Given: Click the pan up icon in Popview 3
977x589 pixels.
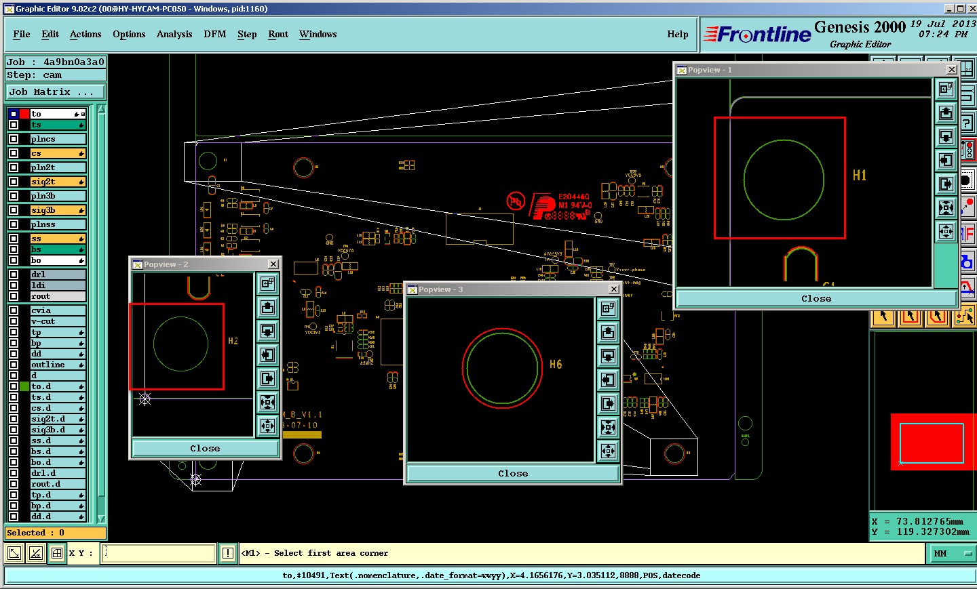Looking at the screenshot, I should tap(608, 332).
